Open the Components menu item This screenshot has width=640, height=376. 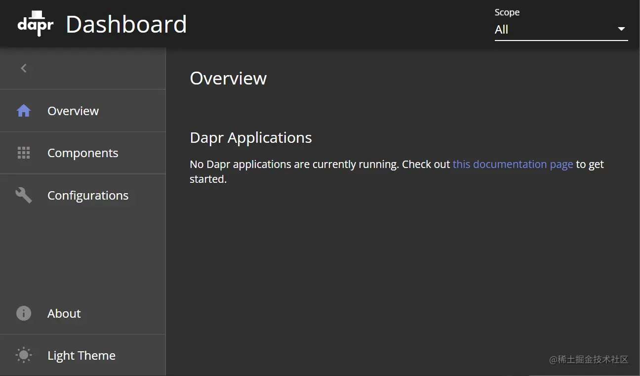coord(82,153)
